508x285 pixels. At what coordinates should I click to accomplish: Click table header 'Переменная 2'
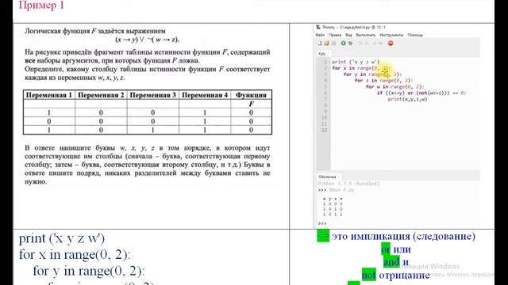pos(101,95)
